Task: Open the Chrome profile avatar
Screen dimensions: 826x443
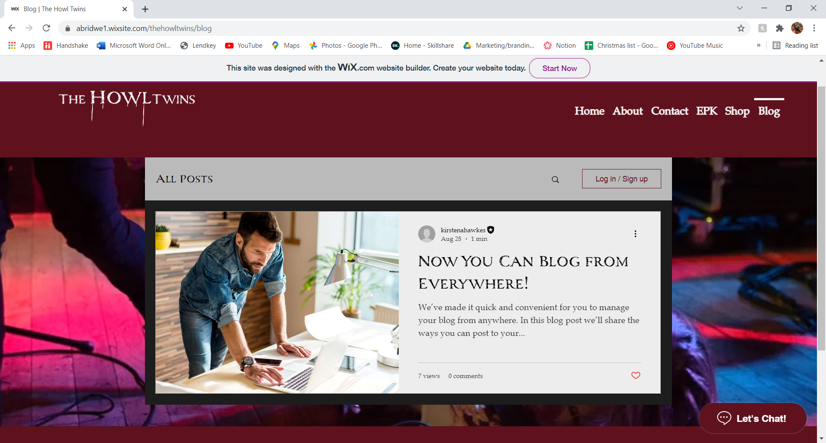Action: [x=797, y=28]
